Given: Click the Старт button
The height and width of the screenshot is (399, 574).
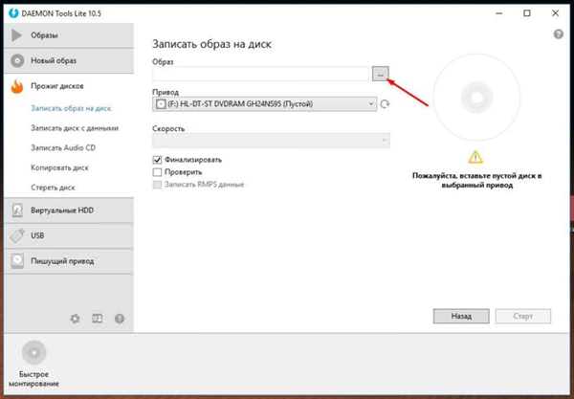Looking at the screenshot, I should pyautogui.click(x=522, y=317).
